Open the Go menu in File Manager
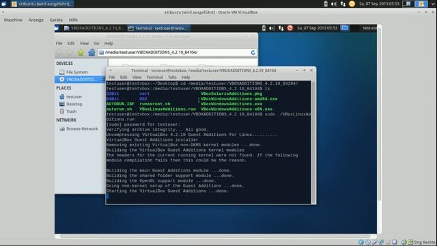The width and height of the screenshot is (437, 246). pos(96,44)
